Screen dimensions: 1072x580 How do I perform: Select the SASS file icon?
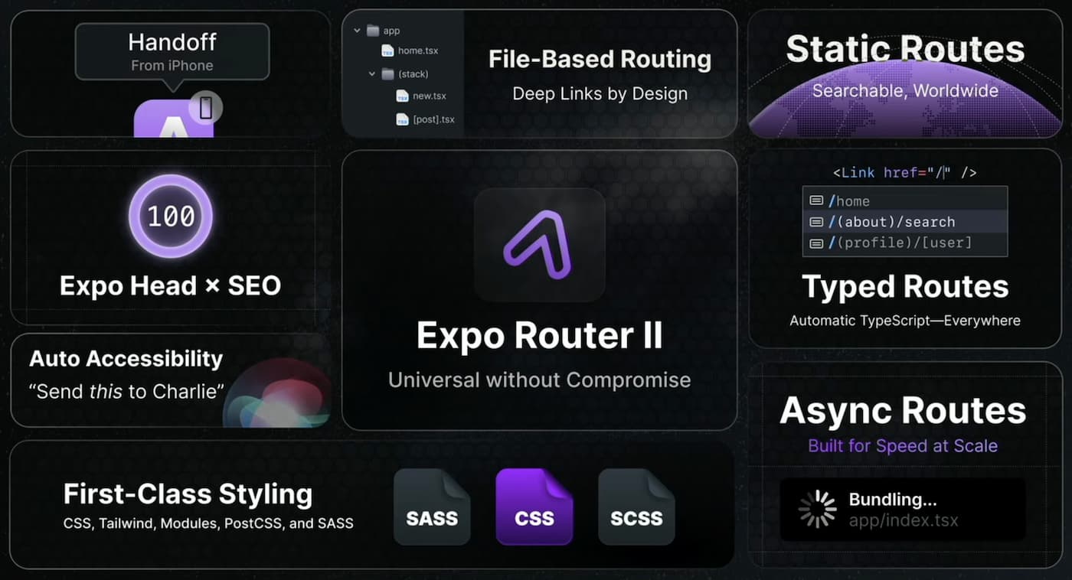point(432,507)
